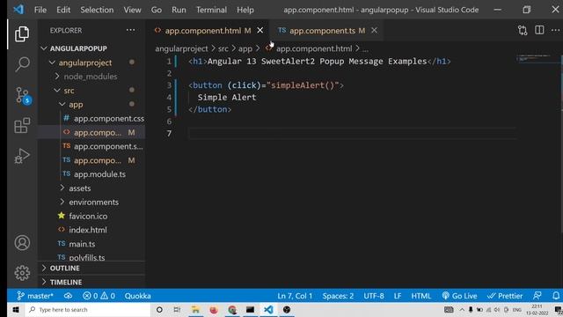Click the Cortana circle icon
Screen dimensions: 563x317
159,309
